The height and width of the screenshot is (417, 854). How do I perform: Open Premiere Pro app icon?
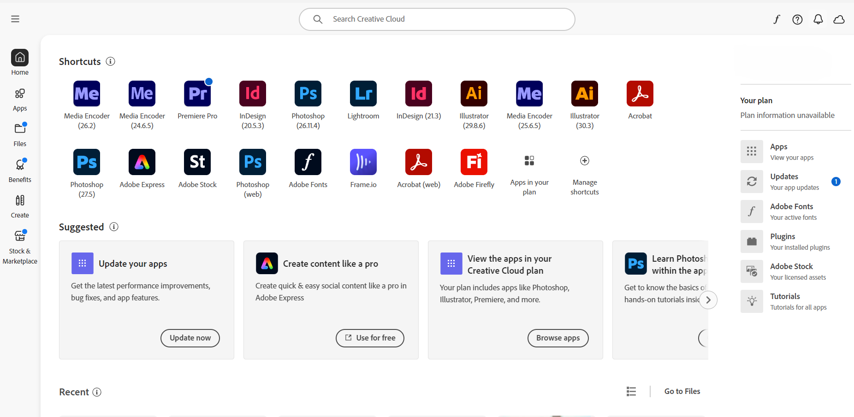[x=197, y=94]
